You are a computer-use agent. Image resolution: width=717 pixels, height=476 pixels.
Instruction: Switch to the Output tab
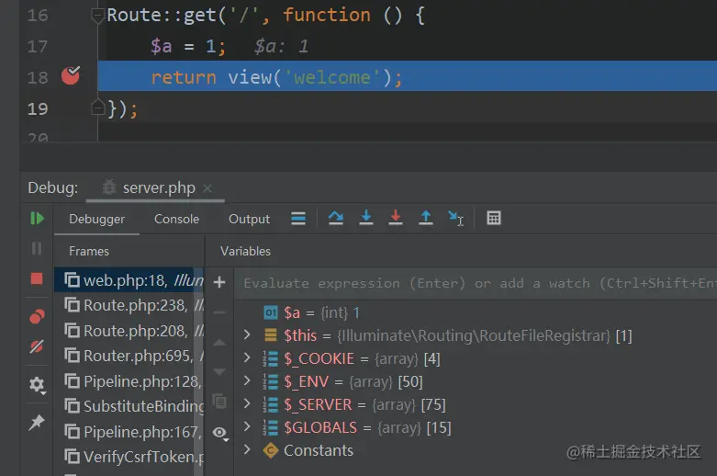249,220
